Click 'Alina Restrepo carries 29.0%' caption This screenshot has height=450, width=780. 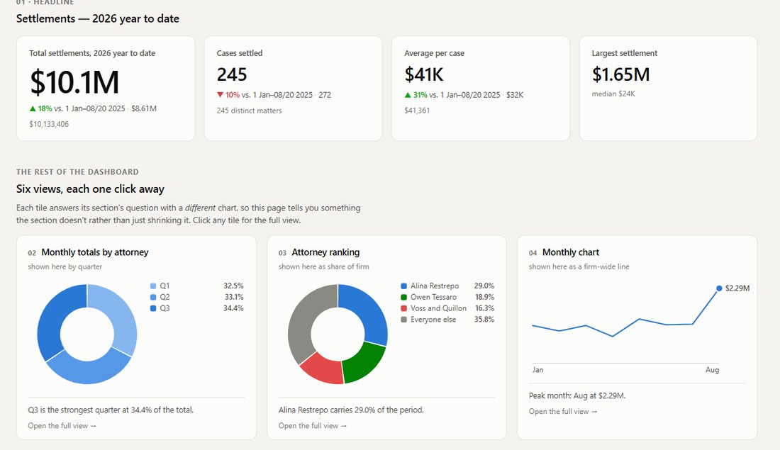tap(351, 410)
